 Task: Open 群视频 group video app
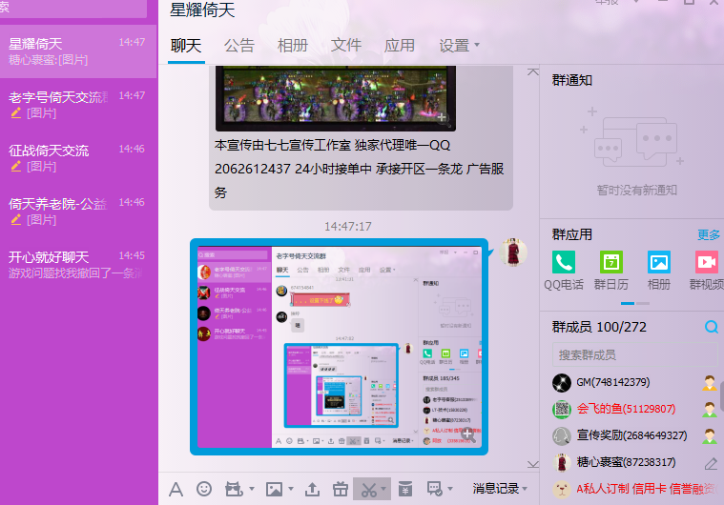(x=707, y=271)
